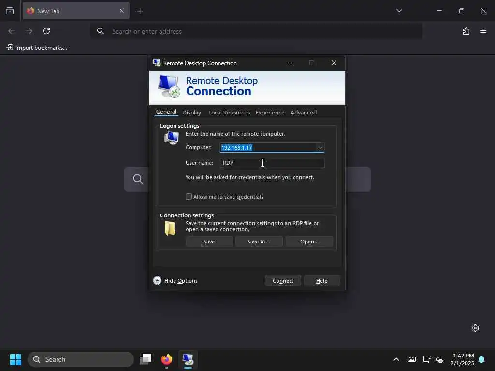Enable Allow me to save credentials
Viewport: 495px width, 371px height.
(189, 197)
